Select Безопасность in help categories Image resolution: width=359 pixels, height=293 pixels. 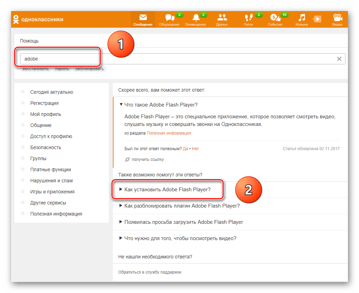click(45, 147)
